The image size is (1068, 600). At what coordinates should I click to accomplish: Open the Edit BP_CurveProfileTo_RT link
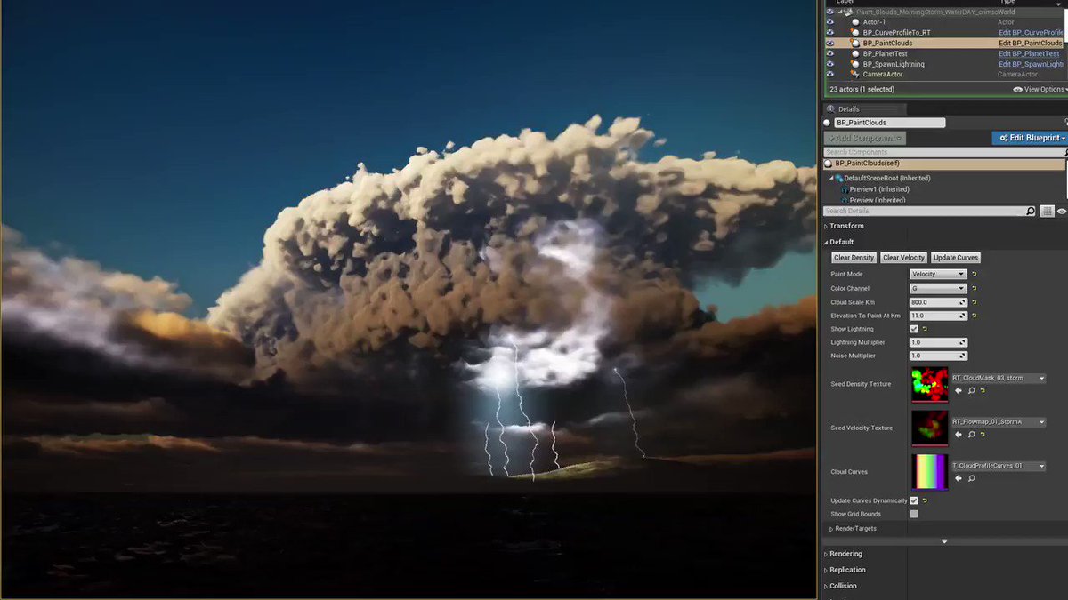coord(1031,32)
